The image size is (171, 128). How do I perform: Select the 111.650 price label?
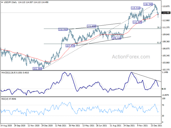91,26
